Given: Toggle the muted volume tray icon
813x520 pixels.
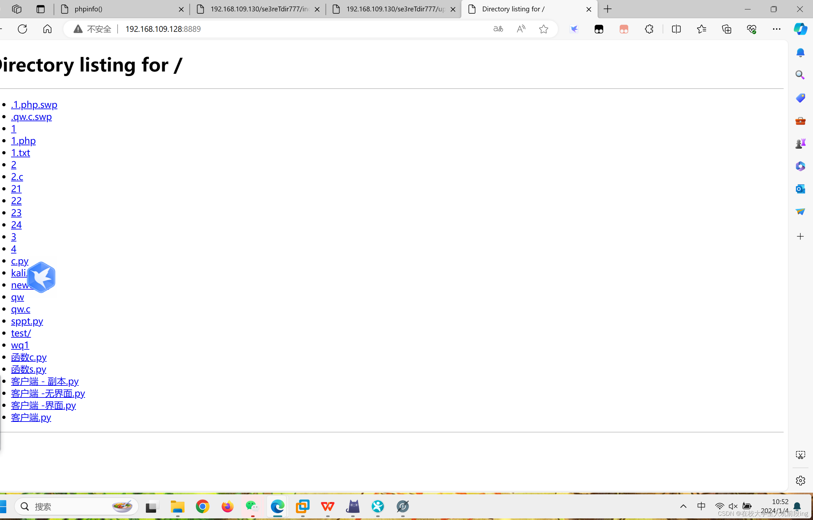Looking at the screenshot, I should coord(732,506).
